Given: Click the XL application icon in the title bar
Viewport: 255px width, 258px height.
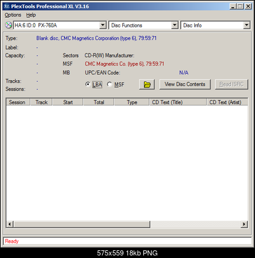Looking at the screenshot, I should [7, 6].
